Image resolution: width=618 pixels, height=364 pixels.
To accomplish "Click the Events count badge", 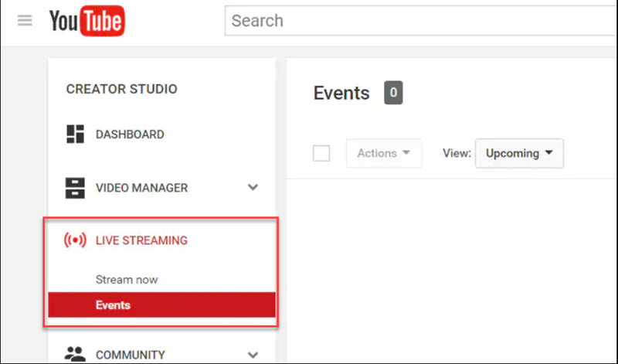I will [393, 93].
